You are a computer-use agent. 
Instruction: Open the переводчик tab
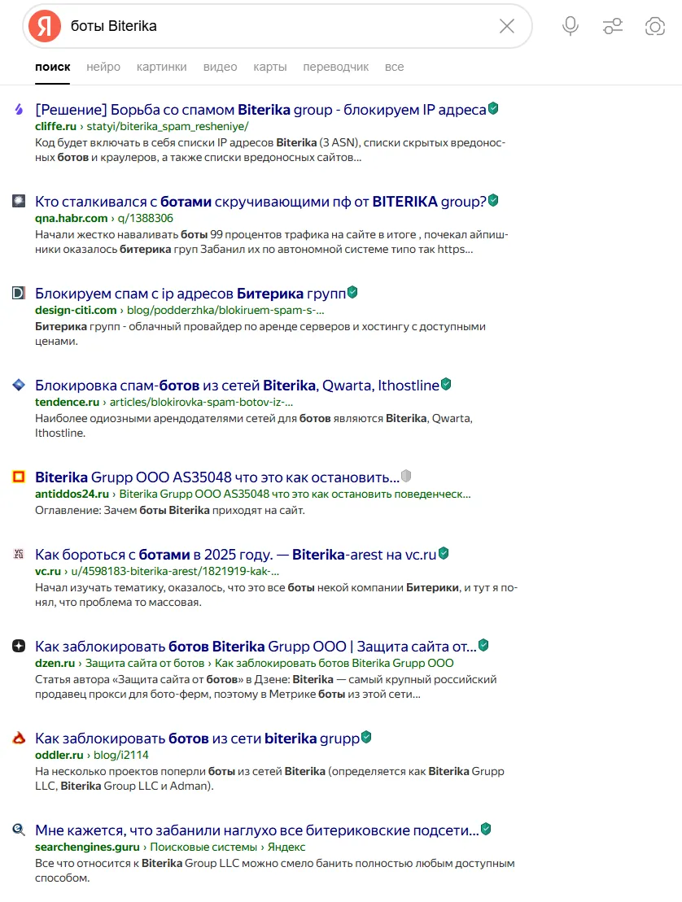point(335,67)
